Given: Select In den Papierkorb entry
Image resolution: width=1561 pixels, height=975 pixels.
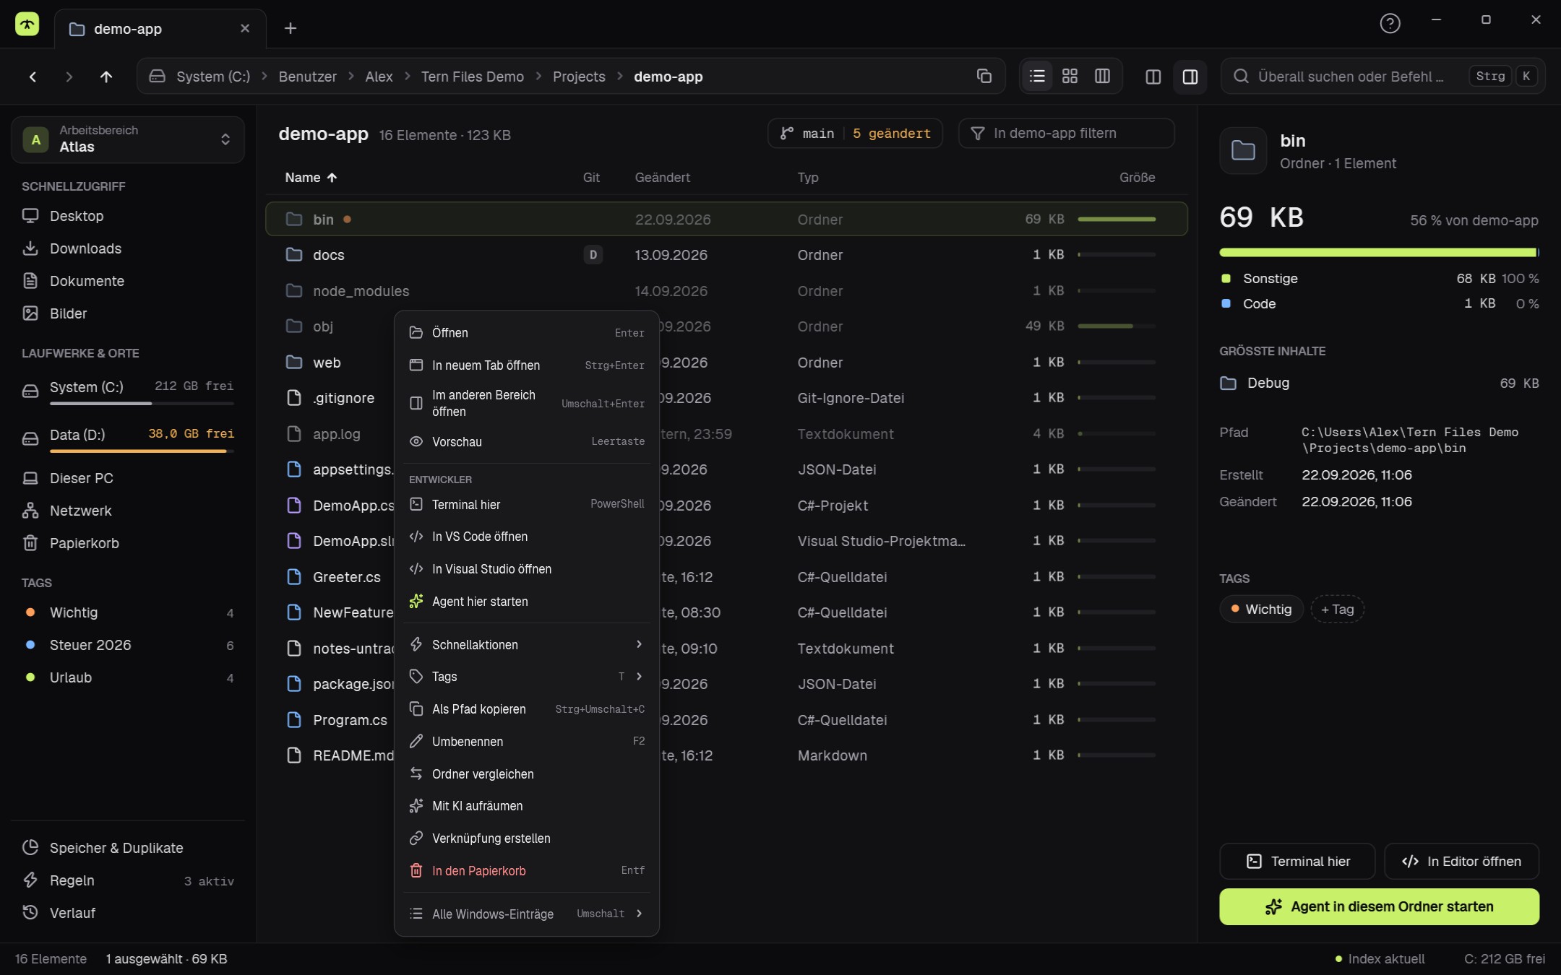Looking at the screenshot, I should 526,871.
